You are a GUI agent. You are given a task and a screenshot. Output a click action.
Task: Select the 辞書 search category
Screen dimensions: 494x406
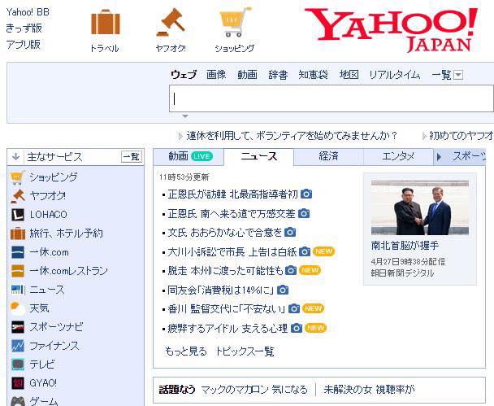click(278, 75)
